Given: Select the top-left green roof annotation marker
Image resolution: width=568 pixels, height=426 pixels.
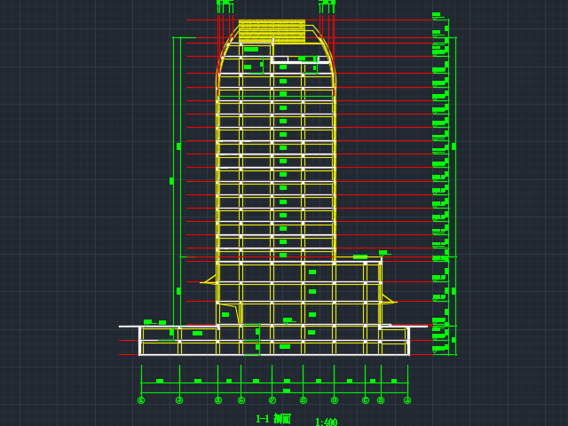Looking at the screenshot, I should click(225, 3).
